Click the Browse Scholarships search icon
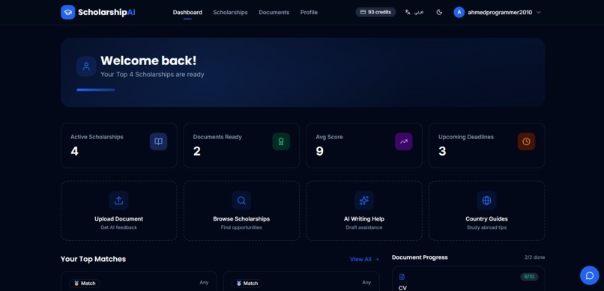The image size is (604, 291). point(241,200)
